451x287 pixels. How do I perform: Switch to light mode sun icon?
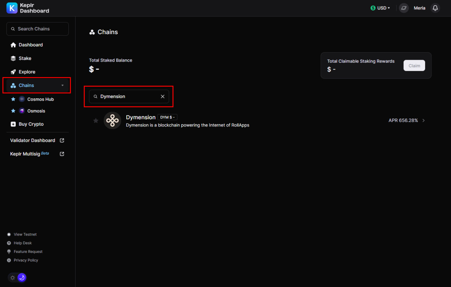[13, 278]
